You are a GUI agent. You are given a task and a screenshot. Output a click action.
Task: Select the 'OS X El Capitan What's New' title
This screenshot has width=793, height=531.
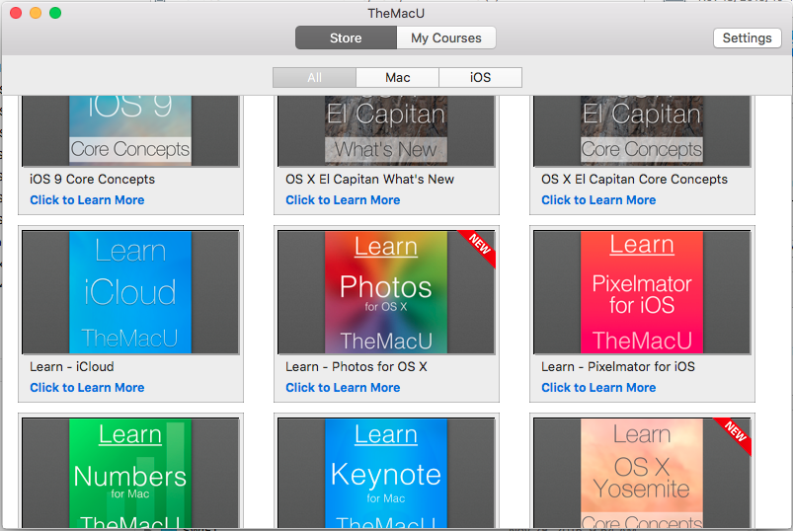tap(369, 180)
